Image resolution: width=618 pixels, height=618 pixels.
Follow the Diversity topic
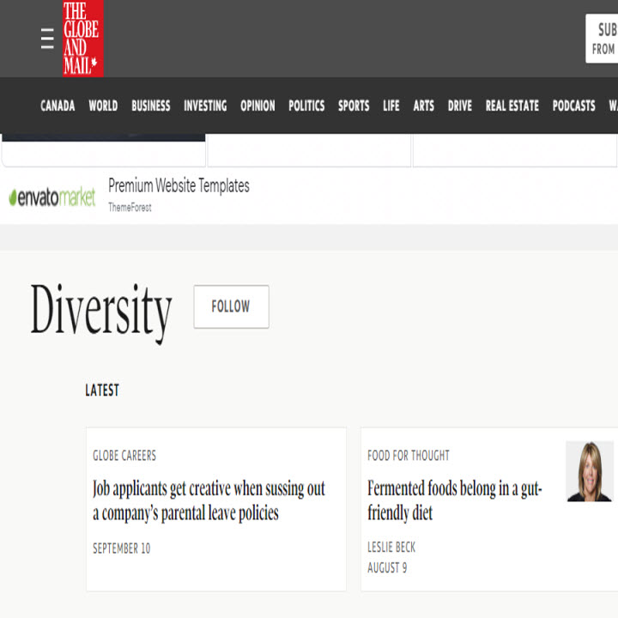[x=231, y=306]
